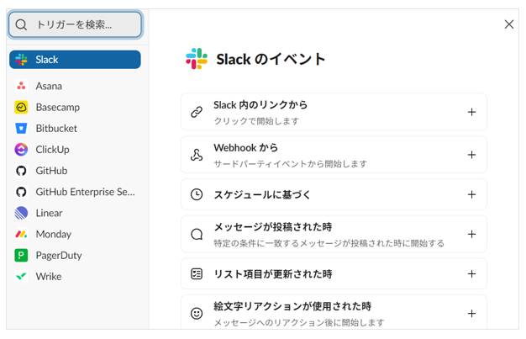Click text クリックで開始します
526x339 pixels.
pyautogui.click(x=256, y=121)
